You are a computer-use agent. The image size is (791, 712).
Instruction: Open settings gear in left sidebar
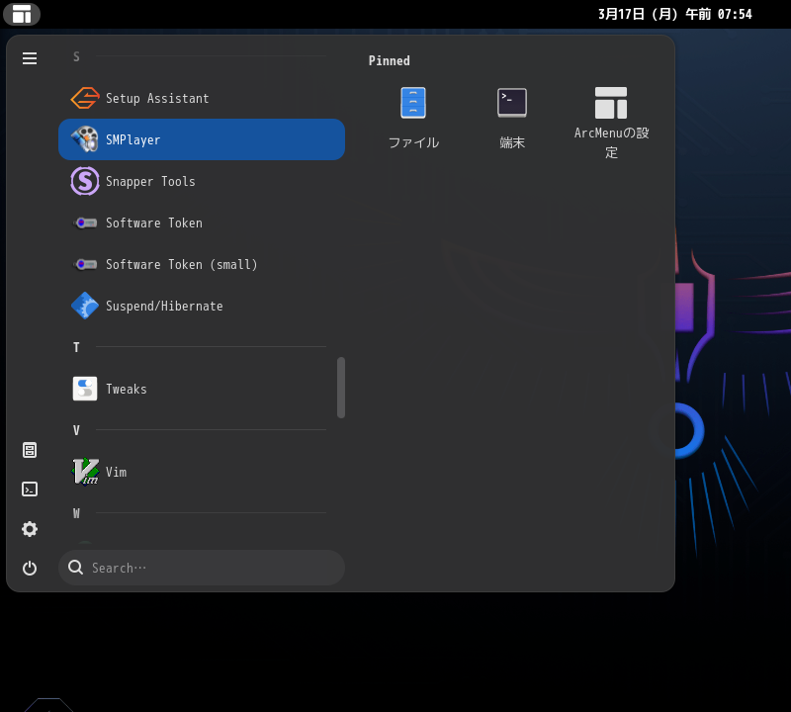click(30, 529)
